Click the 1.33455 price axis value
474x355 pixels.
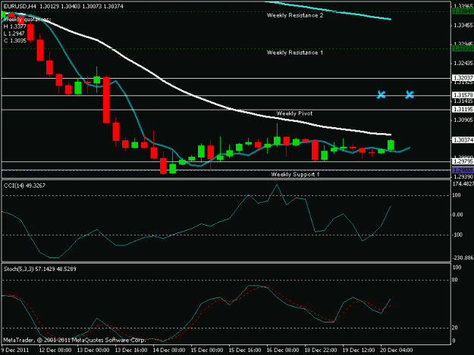click(463, 25)
